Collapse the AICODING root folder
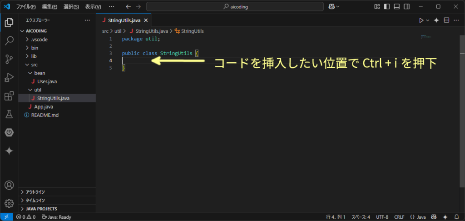The height and width of the screenshot is (221, 465). click(x=57, y=31)
